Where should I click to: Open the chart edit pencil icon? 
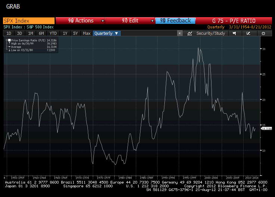pyautogui.click(x=248, y=33)
